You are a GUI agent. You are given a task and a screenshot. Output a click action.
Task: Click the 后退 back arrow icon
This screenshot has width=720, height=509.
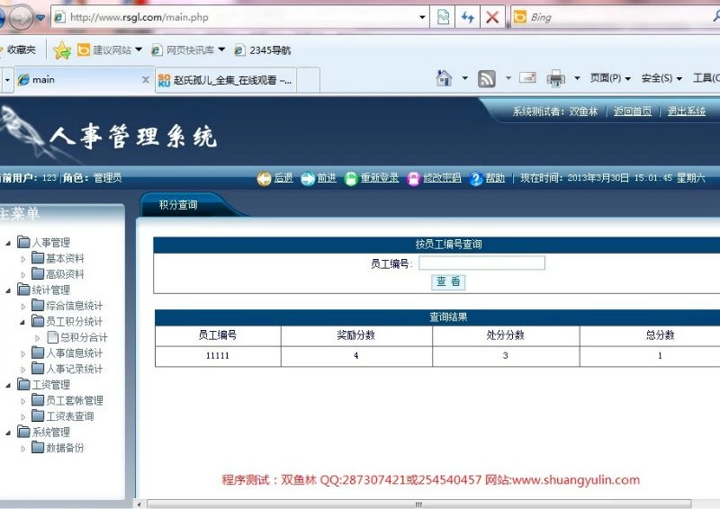[x=264, y=178]
